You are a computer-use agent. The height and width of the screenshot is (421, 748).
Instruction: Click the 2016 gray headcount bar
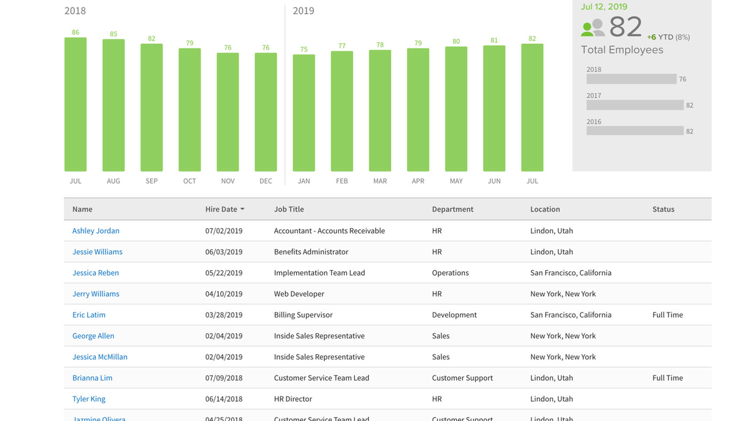[635, 131]
